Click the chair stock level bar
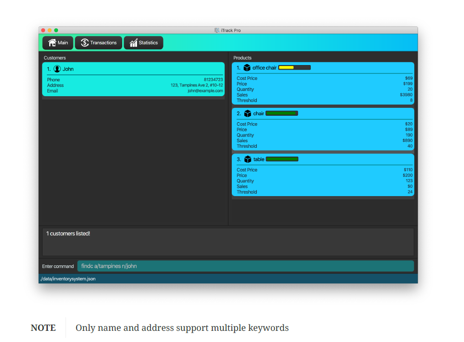Image resolution: width=464 pixels, height=342 pixels. [282, 113]
